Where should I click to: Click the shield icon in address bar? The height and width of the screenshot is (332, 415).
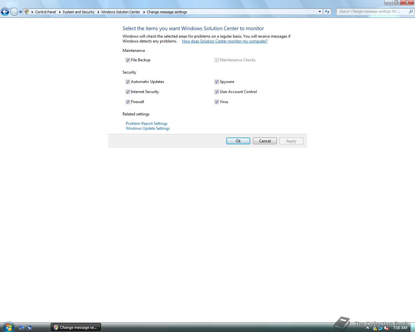pyautogui.click(x=27, y=12)
